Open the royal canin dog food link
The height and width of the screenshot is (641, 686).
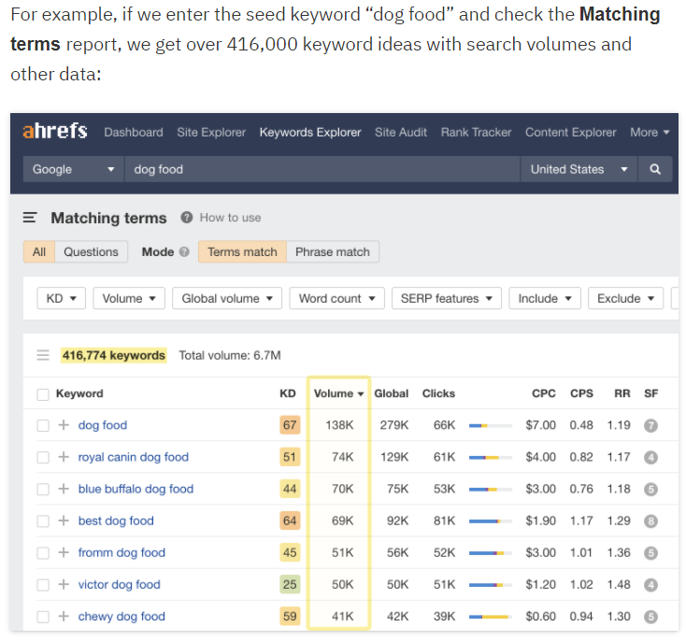134,457
